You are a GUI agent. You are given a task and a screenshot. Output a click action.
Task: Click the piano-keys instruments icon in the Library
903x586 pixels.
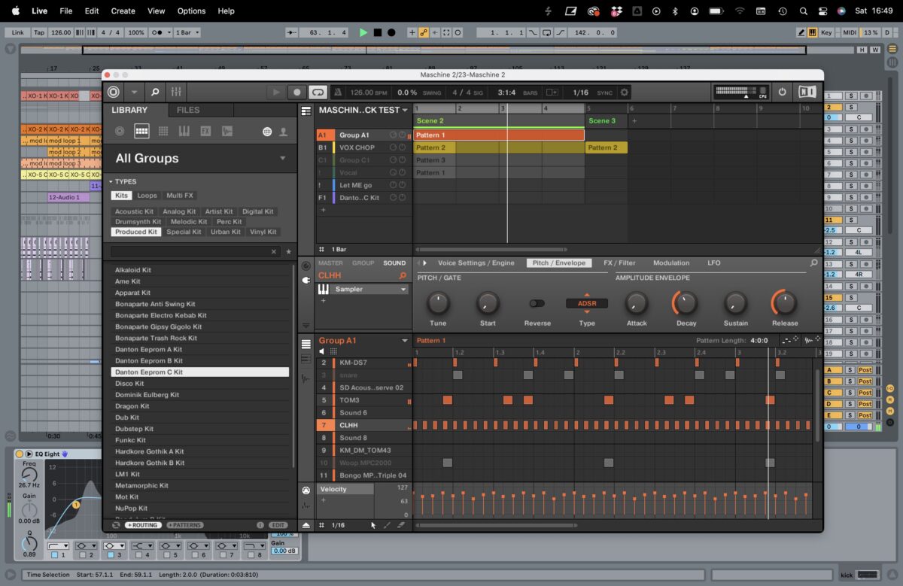point(184,131)
